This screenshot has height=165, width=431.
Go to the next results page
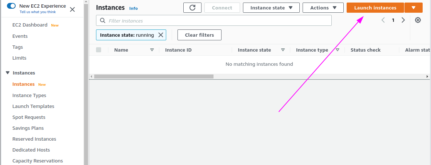[403, 20]
